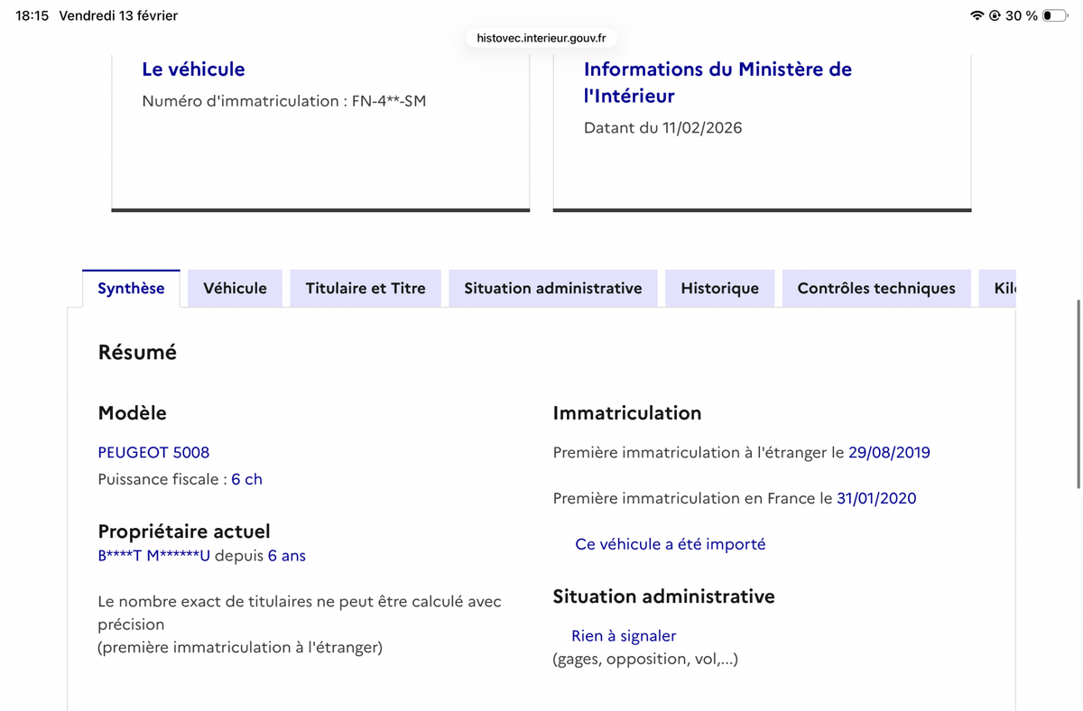The height and width of the screenshot is (711, 1083).
Task: Click the Immatriculation heading
Action: (x=627, y=413)
